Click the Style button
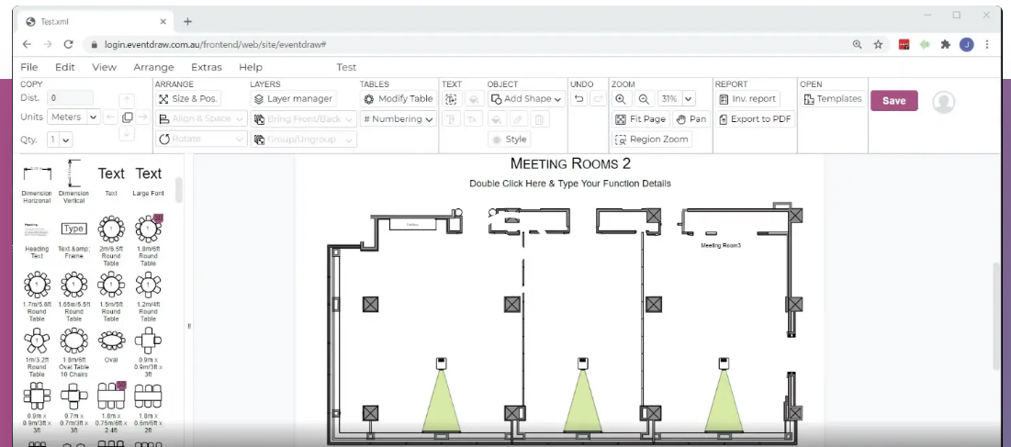The width and height of the screenshot is (1011, 447). coord(509,140)
